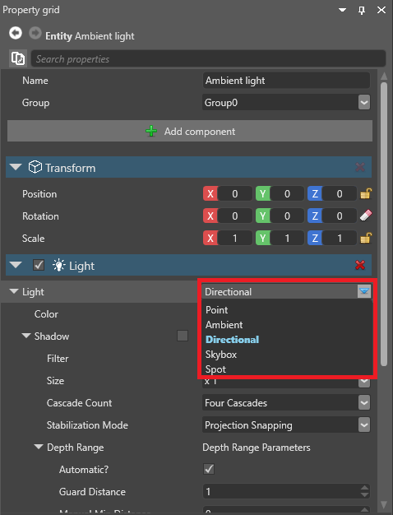Open the Cascade Count dropdown
Viewport: 393px width, 515px height.
click(364, 402)
